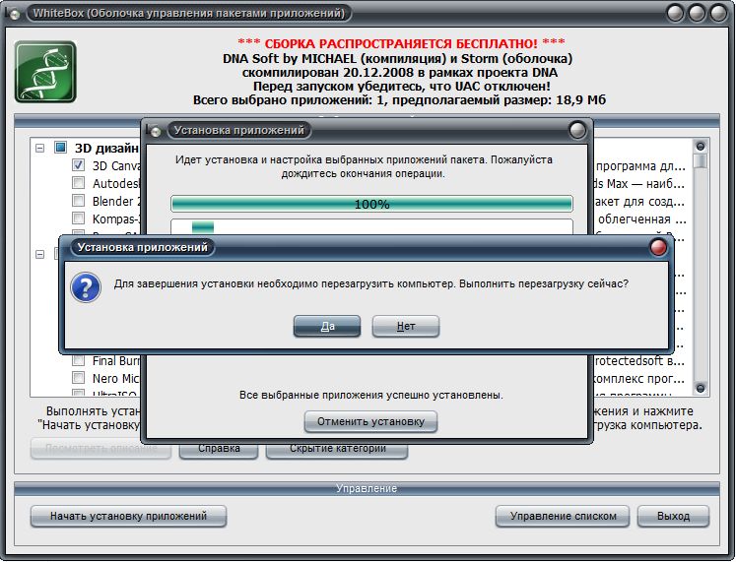
Task: Minimize the WhiteBox main window
Action: tap(675, 13)
